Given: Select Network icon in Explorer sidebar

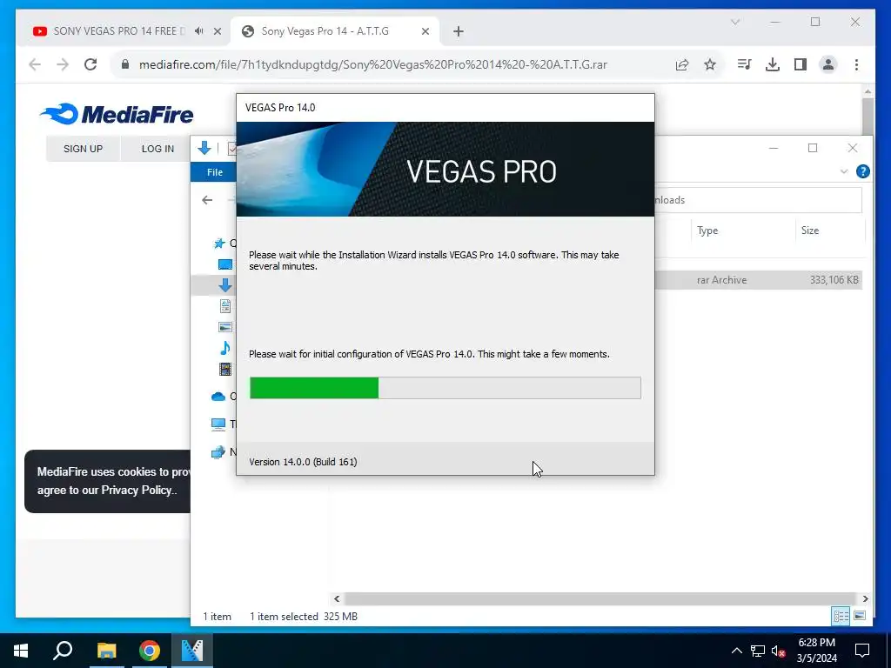Looking at the screenshot, I should (x=218, y=452).
